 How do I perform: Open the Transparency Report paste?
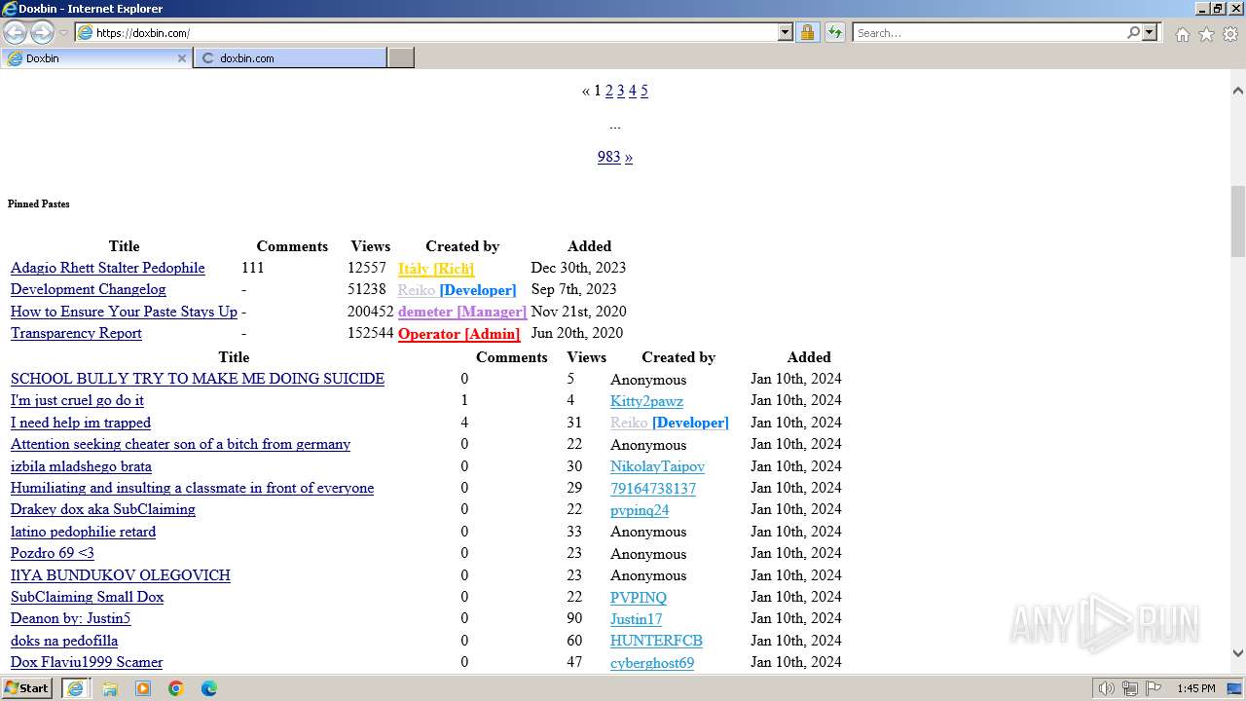(76, 333)
